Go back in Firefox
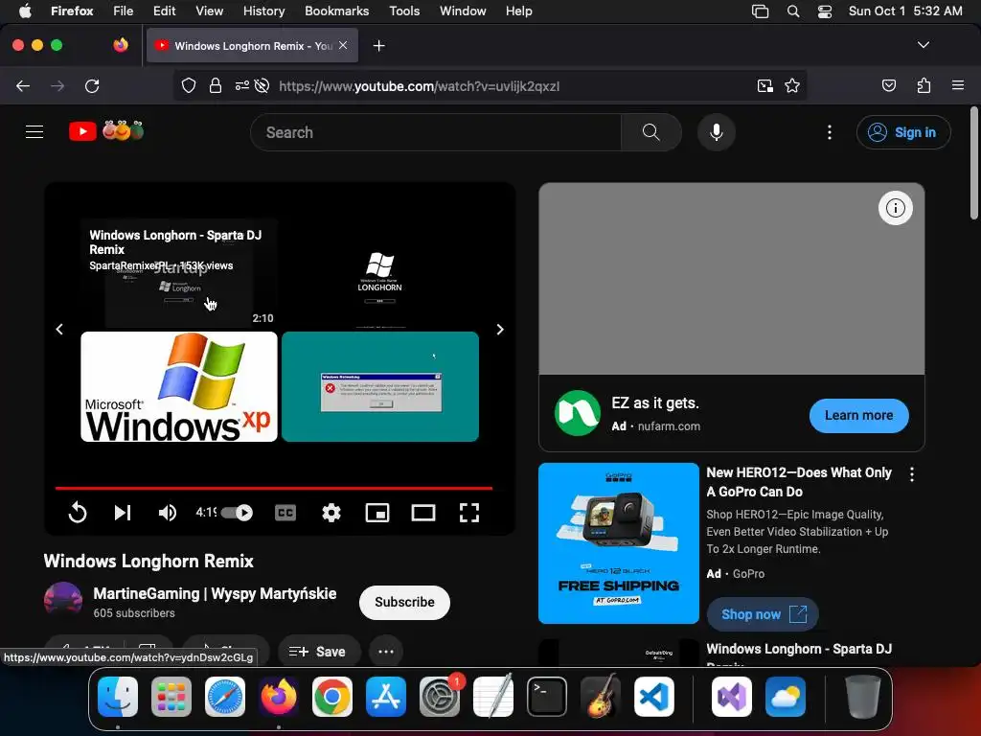Viewport: 981px width, 736px height. tap(23, 85)
